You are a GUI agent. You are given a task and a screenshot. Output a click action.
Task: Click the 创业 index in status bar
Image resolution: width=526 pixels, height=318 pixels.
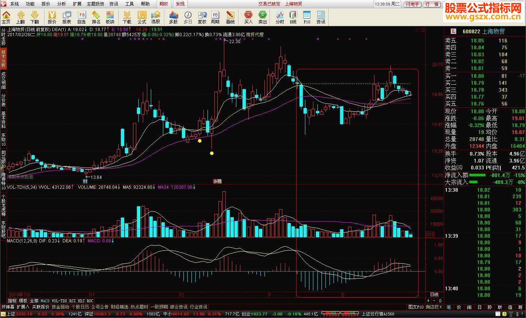(246, 314)
